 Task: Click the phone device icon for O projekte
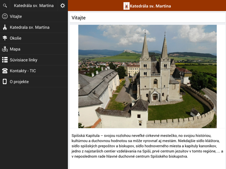coord(5,82)
